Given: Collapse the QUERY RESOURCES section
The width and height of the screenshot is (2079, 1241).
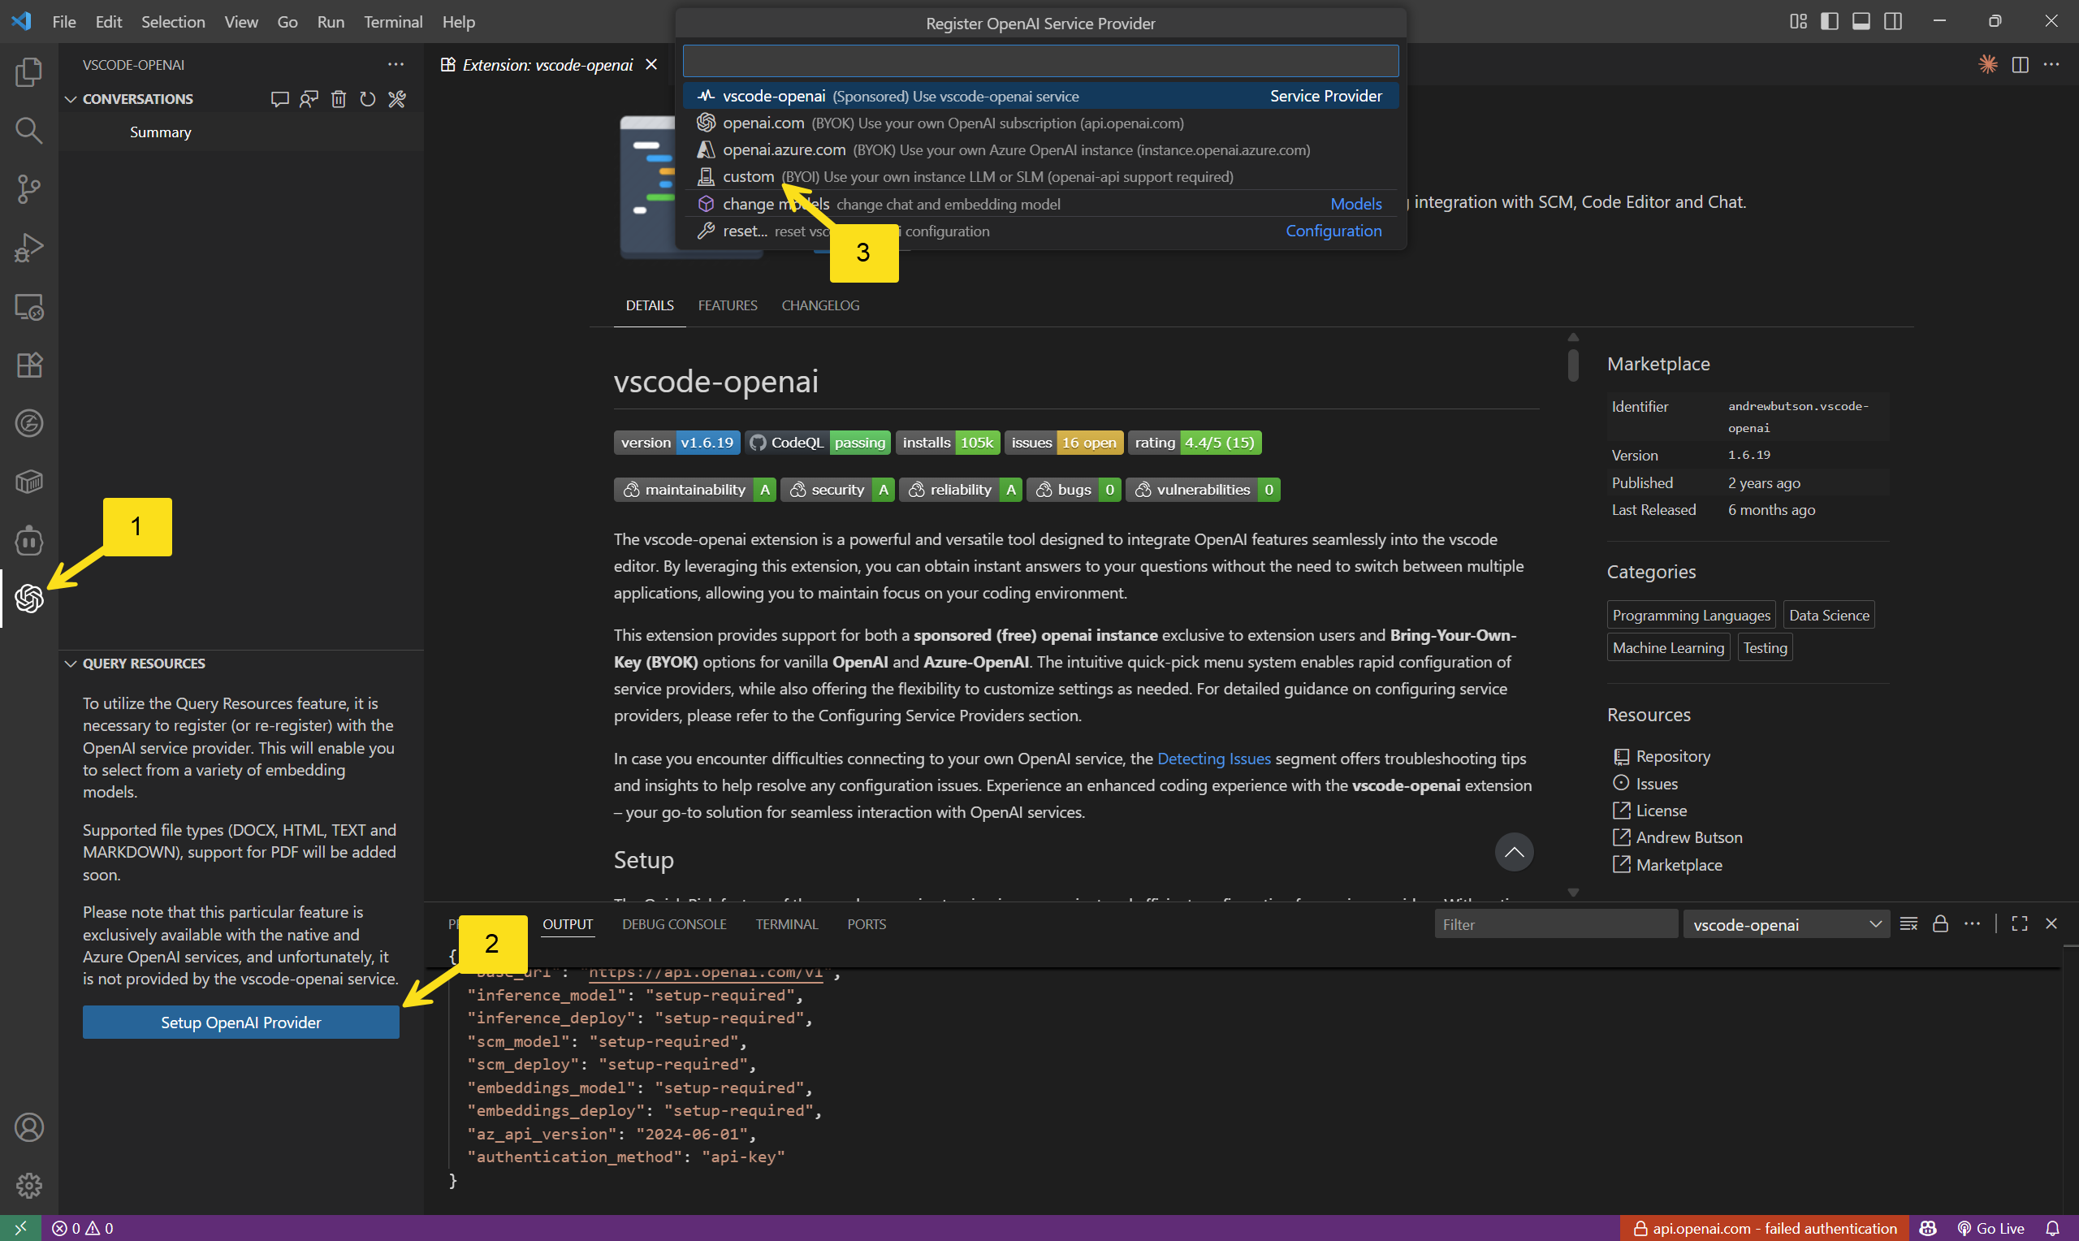Looking at the screenshot, I should [70, 664].
